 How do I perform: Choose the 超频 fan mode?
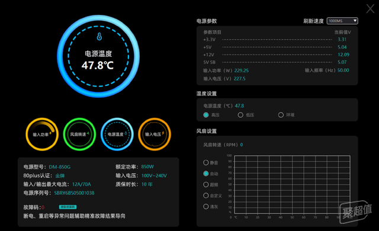point(206,185)
